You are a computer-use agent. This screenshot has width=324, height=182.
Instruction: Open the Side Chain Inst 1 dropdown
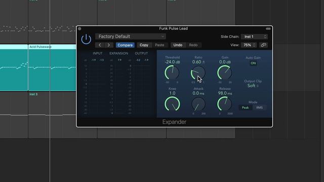coord(255,36)
